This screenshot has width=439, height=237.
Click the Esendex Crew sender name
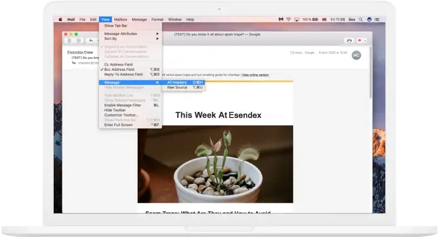(x=80, y=53)
